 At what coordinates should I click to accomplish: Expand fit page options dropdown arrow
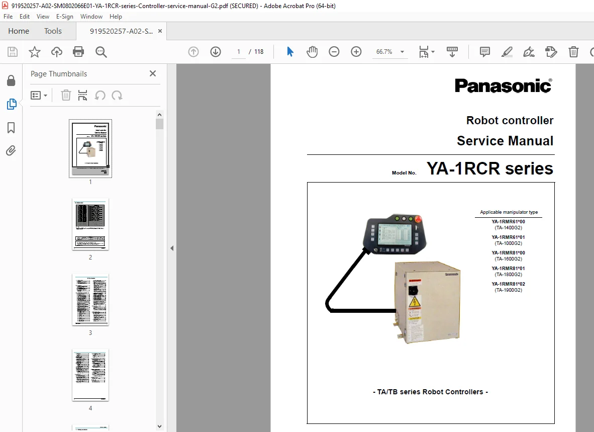pyautogui.click(x=433, y=52)
